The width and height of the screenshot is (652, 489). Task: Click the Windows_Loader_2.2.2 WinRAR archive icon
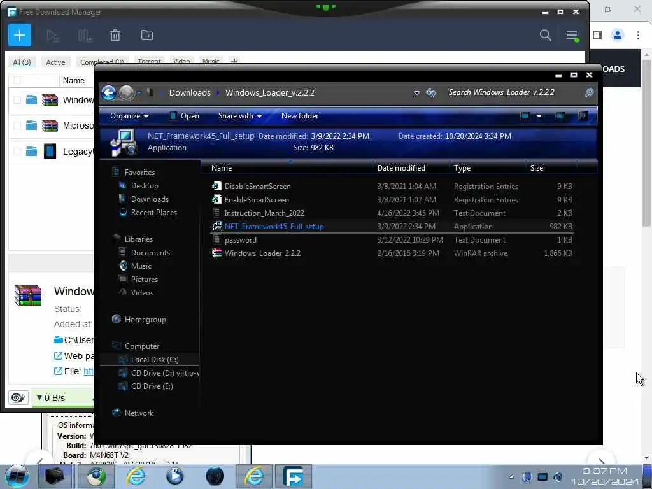pyautogui.click(x=216, y=253)
